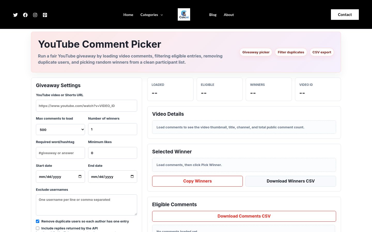Screen dimensions: 372x232
Task: Click the Required word/hashtag field
Action: click(60, 153)
